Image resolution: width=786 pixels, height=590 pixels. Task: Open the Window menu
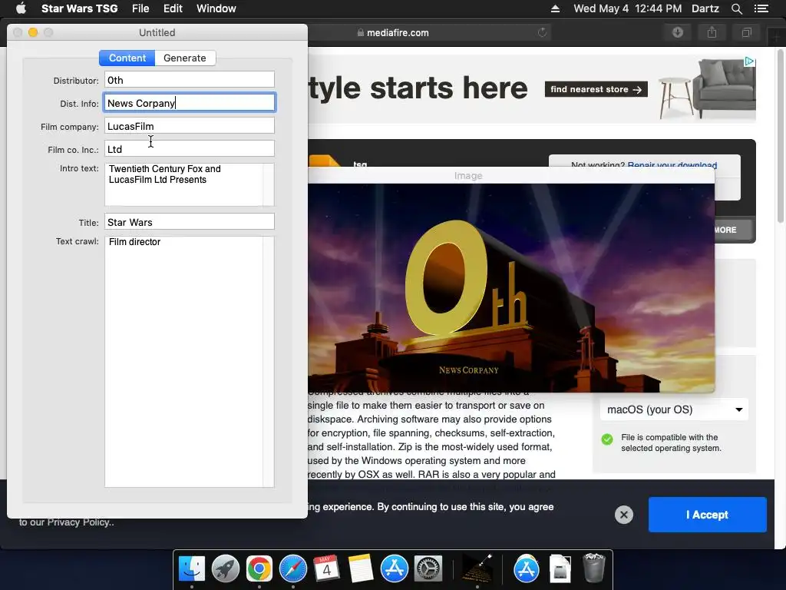pos(216,8)
